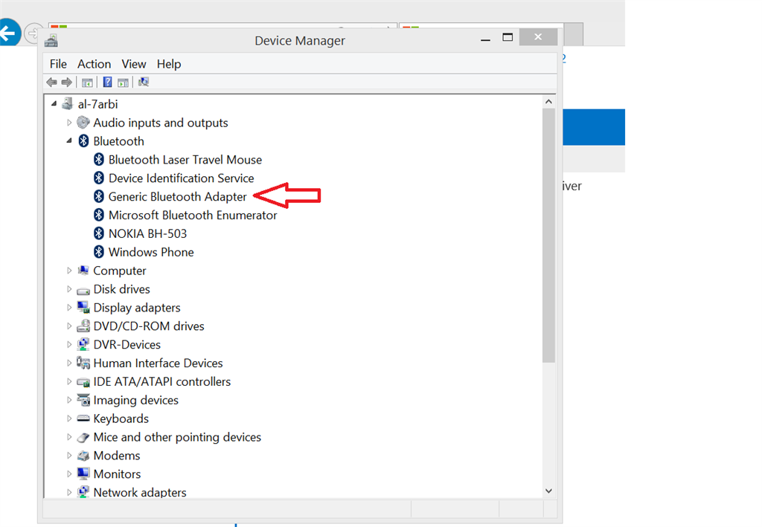Expand the Monitors node

pyautogui.click(x=69, y=473)
